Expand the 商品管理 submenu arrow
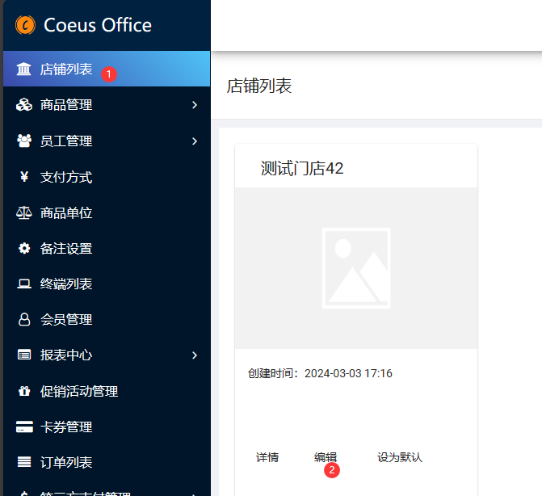 click(195, 105)
